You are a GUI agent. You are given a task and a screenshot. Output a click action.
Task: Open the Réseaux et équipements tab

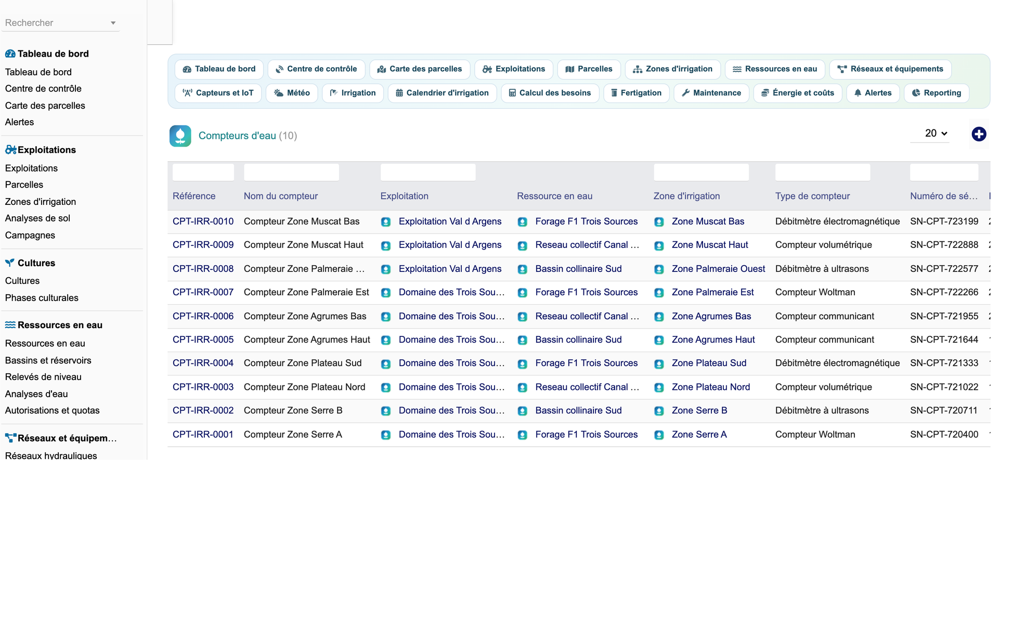(890, 69)
